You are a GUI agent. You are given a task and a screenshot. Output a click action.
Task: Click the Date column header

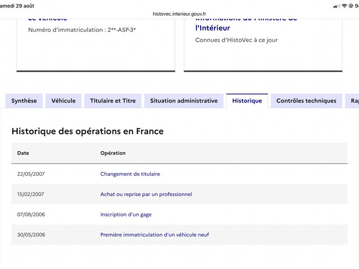23,153
